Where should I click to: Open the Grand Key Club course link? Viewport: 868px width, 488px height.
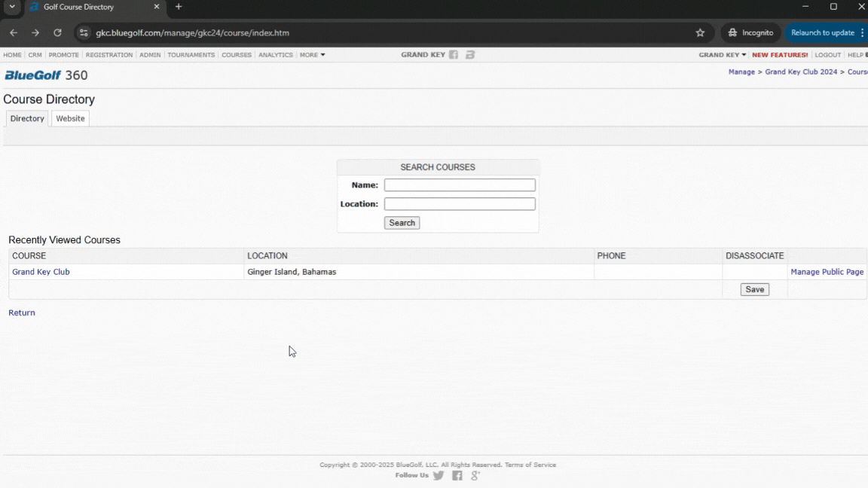tap(41, 272)
